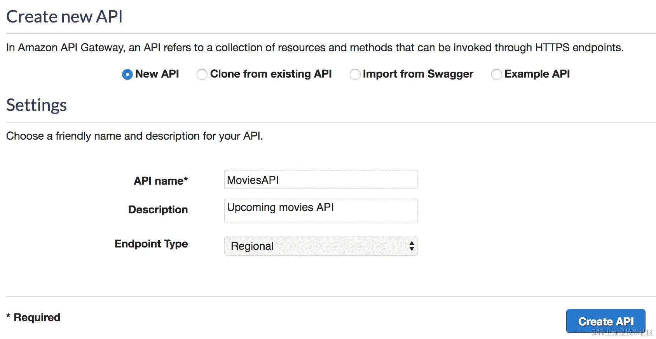Click the 'Endpoint Type' field label
Viewport: 656px width, 339px height.
(x=151, y=244)
